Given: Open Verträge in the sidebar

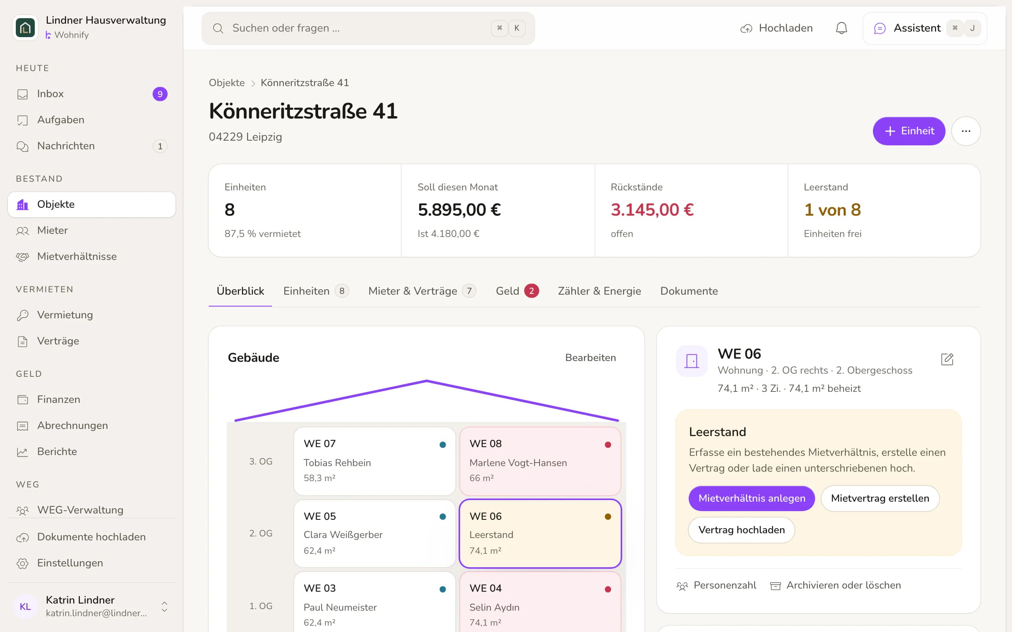Looking at the screenshot, I should [92, 341].
